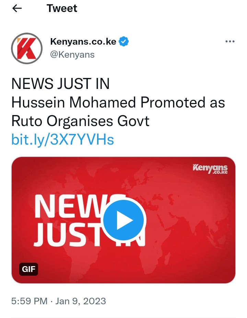Open the Kenyans.co.ke profile avatar
The height and width of the screenshot is (318, 247).
point(27,48)
